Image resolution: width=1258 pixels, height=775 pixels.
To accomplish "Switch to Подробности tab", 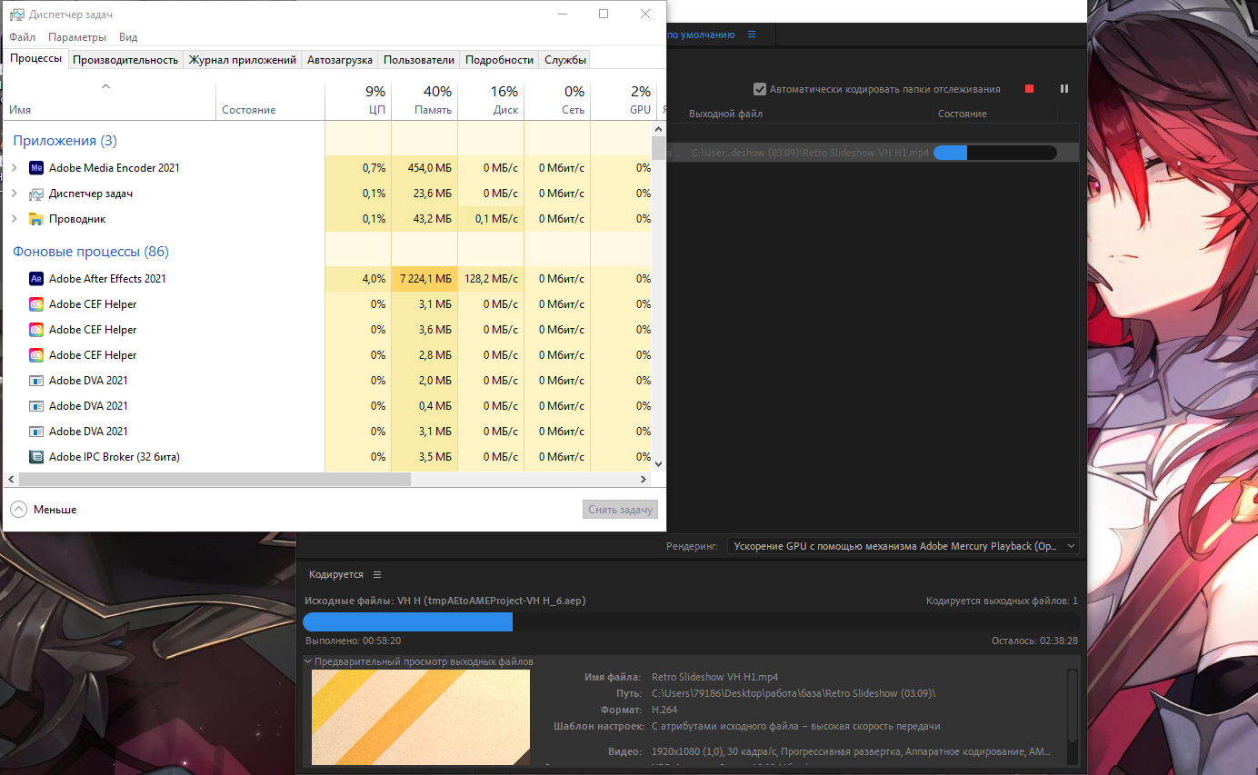I will [499, 60].
